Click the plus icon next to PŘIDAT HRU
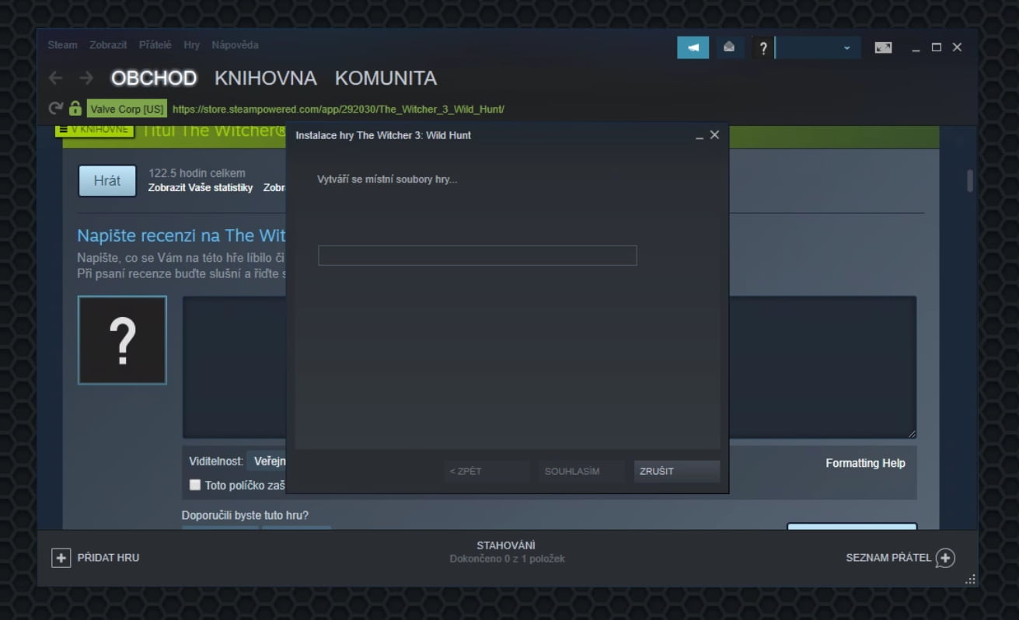 pyautogui.click(x=59, y=557)
